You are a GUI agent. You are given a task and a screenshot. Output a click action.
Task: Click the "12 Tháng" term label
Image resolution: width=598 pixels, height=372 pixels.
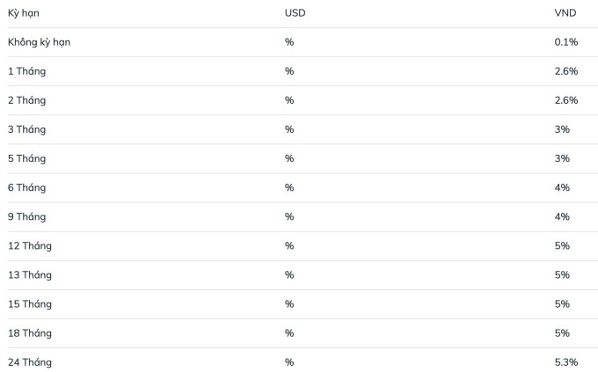(x=30, y=245)
